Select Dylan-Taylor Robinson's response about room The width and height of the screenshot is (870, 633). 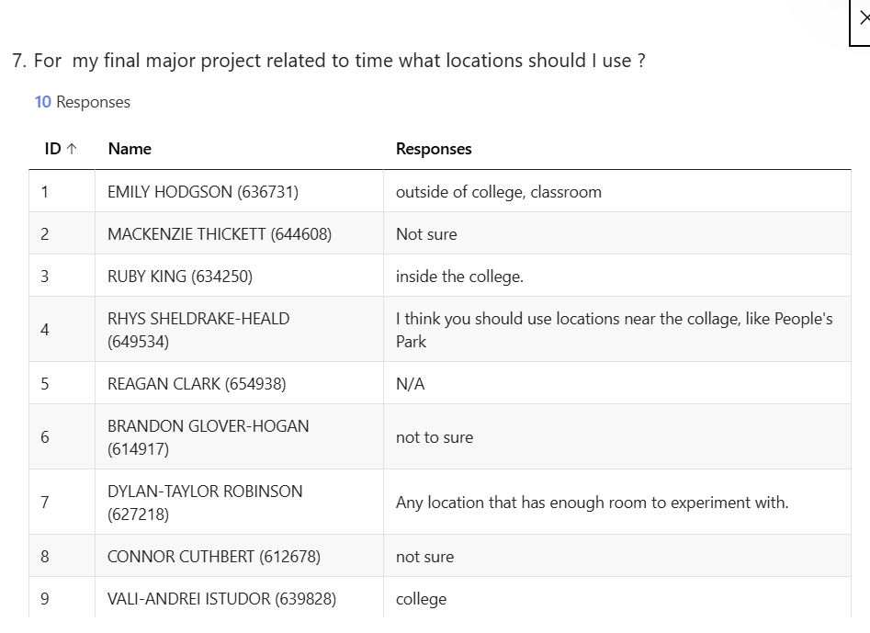[x=592, y=503]
